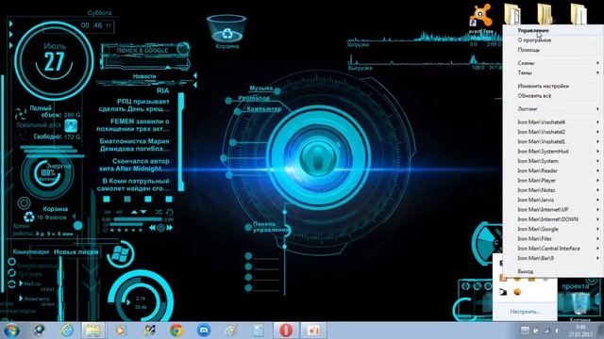The width and height of the screenshot is (604, 339).
Task: Go to previous track in player widget
Action: pyautogui.click(x=153, y=228)
